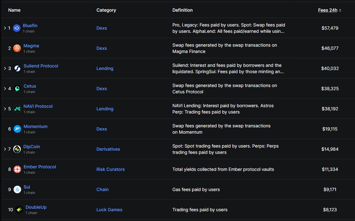Click Lending category in NAVI Protocol row

click(105, 109)
